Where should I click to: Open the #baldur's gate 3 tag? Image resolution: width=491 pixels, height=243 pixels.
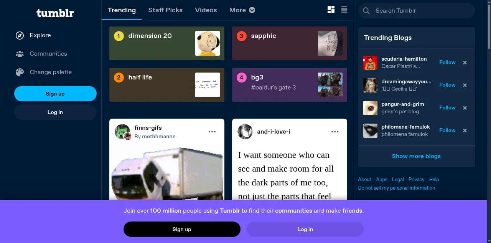pos(274,88)
